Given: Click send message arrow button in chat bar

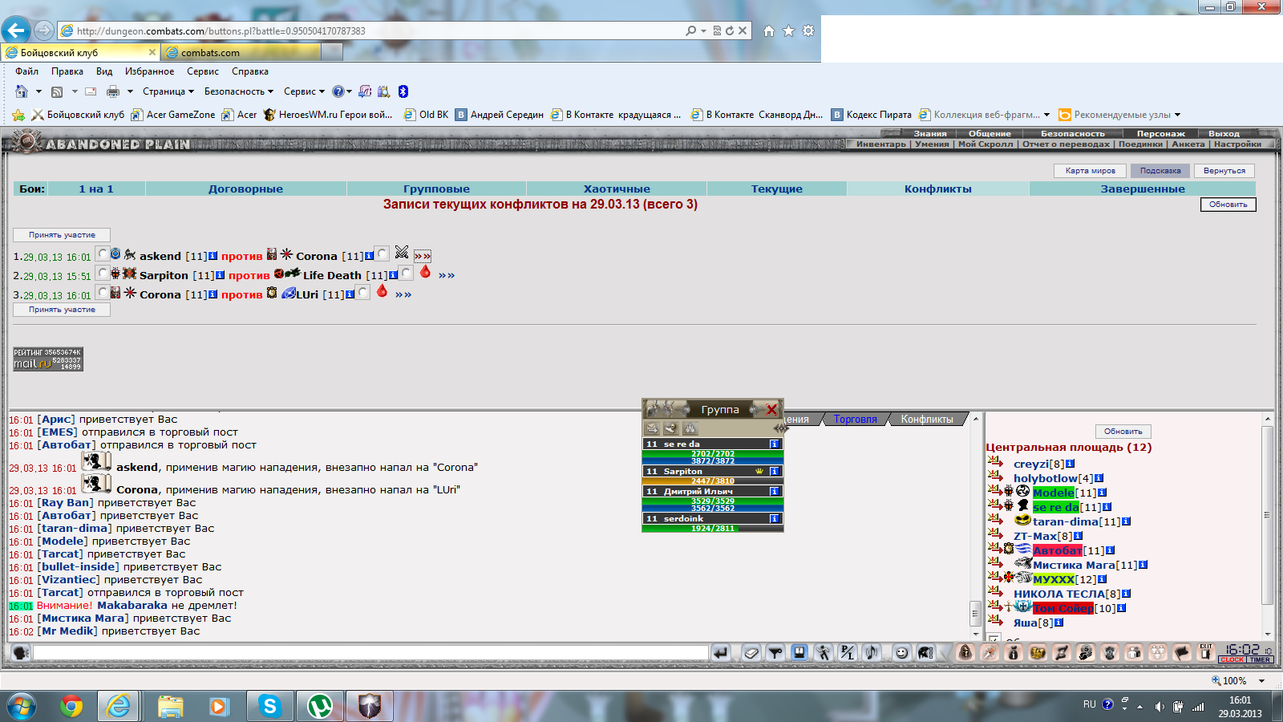Looking at the screenshot, I should (721, 653).
